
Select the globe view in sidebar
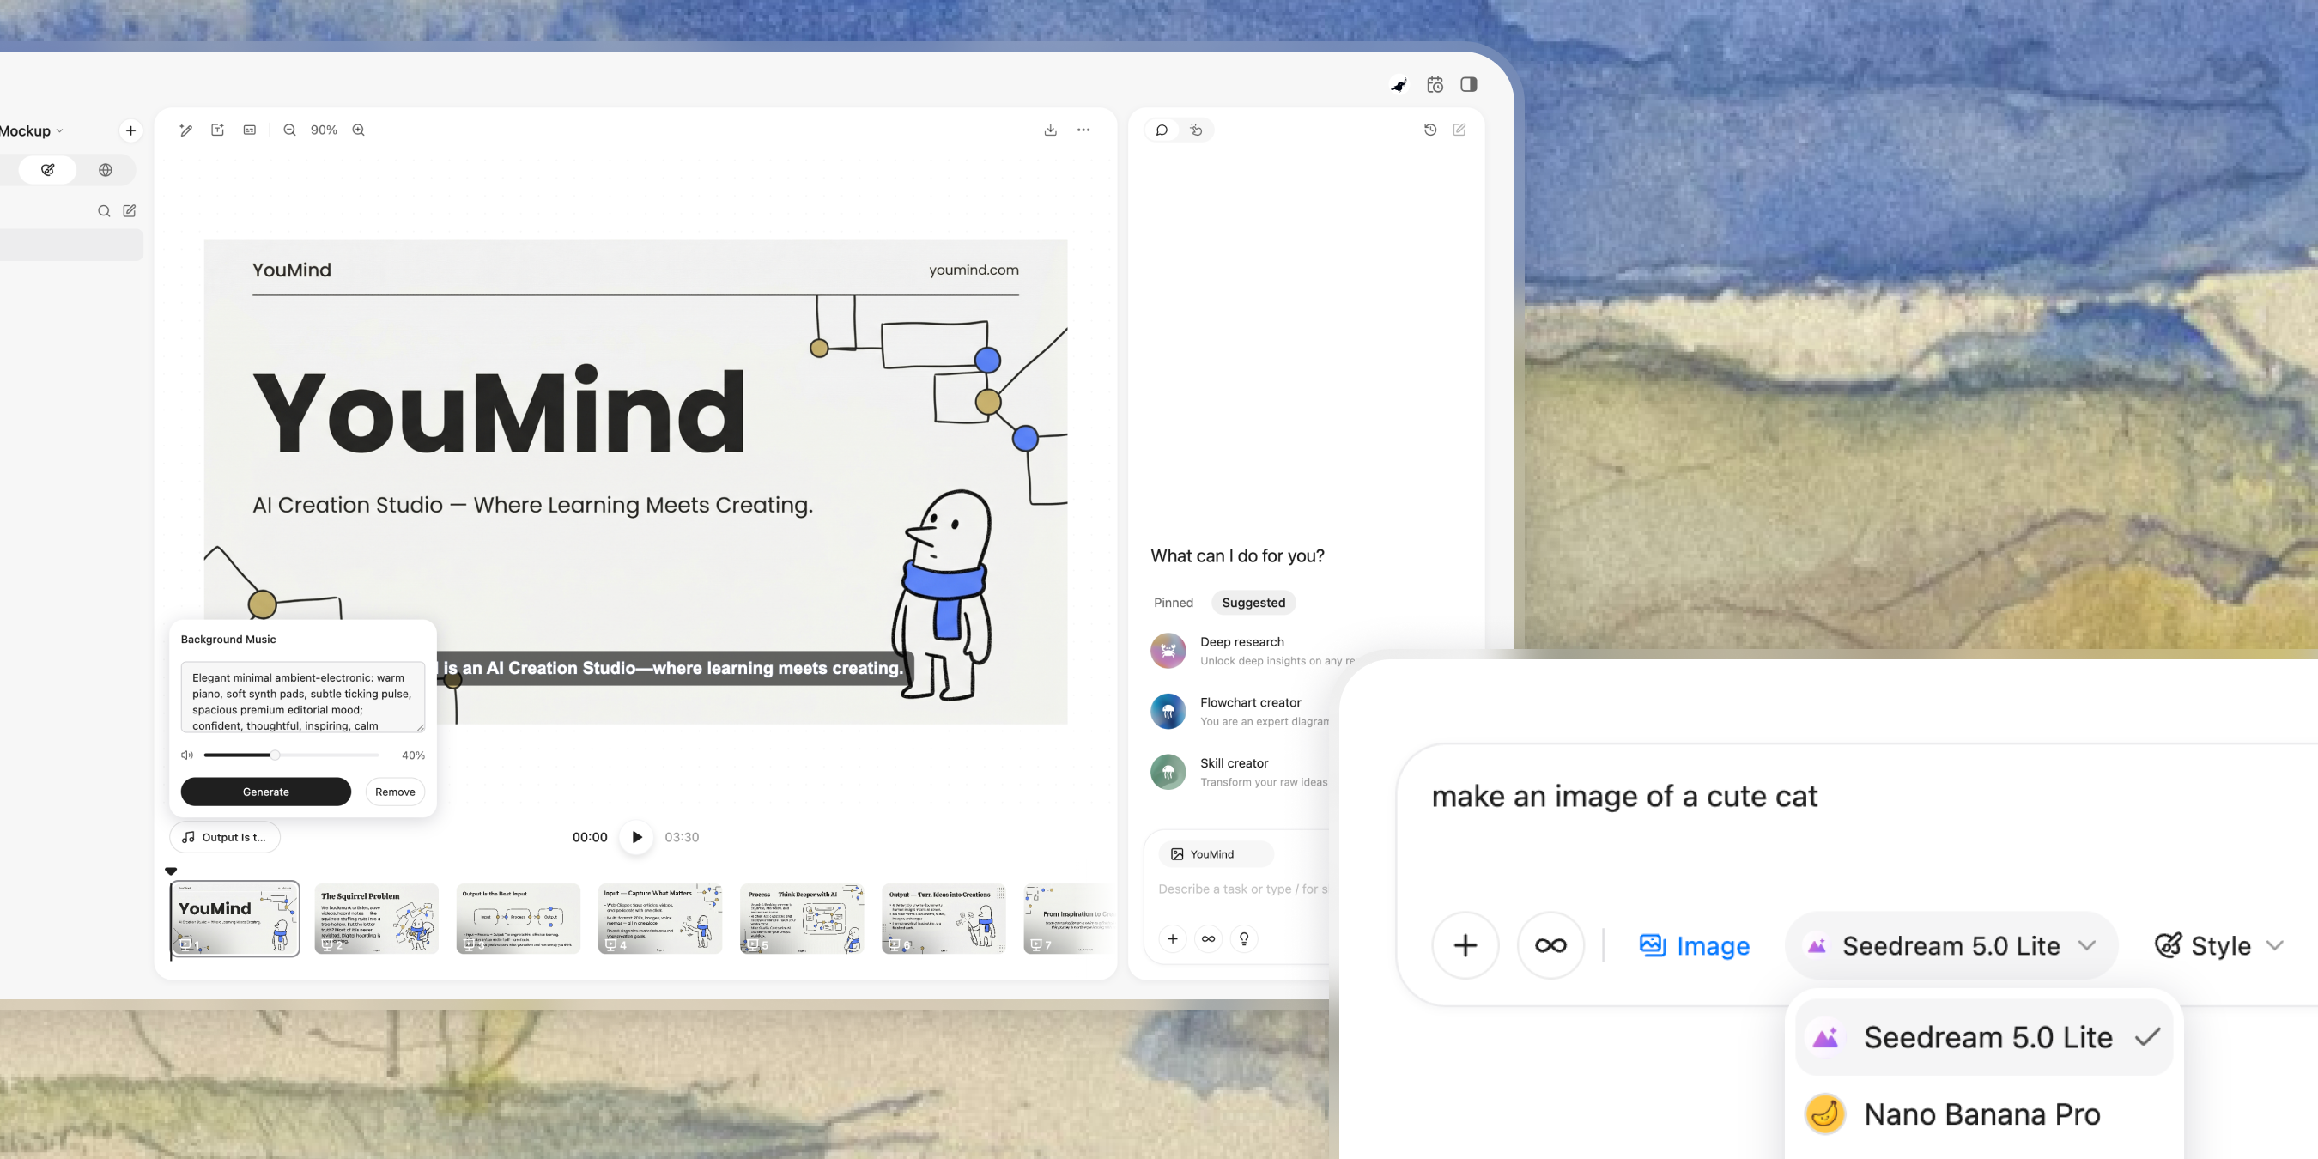[106, 169]
